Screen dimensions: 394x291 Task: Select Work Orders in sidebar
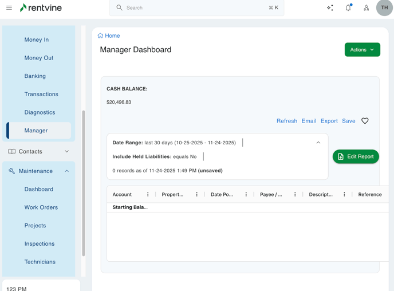(41, 207)
